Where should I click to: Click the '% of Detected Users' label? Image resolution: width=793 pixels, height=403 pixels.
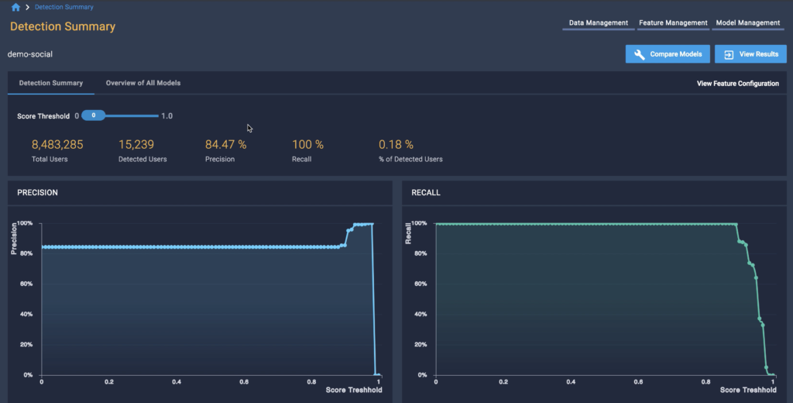[410, 159]
